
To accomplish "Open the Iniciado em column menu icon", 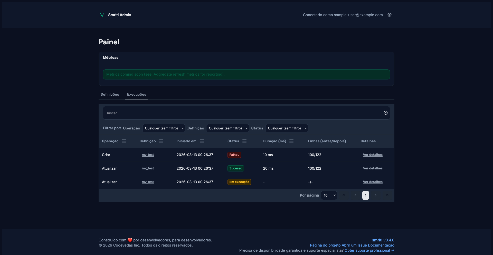I will click(x=202, y=141).
